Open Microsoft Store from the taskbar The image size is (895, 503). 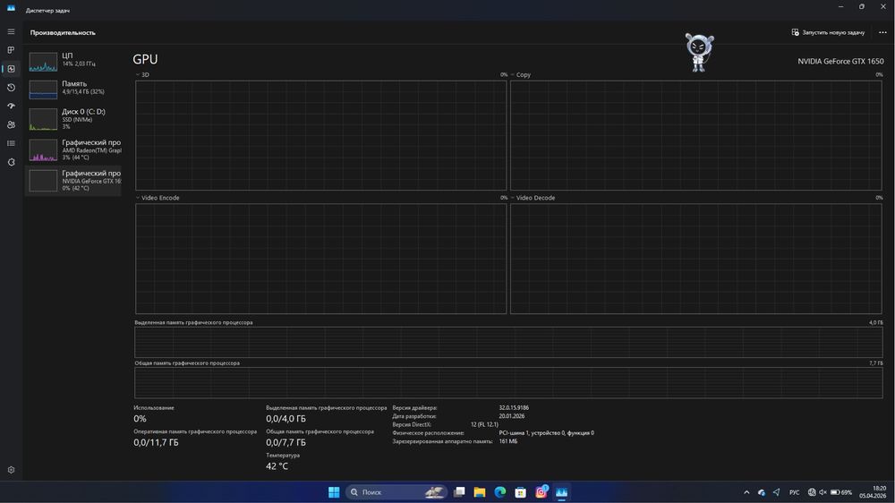pyautogui.click(x=521, y=492)
